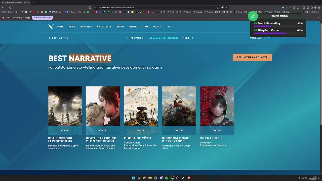The height and width of the screenshot is (181, 322).
Task: Open the Instagram bookmark icon
Action: click(42, 12)
